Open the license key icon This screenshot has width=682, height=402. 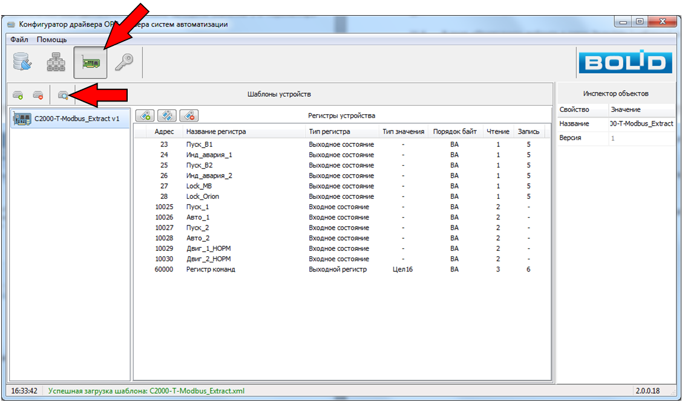tap(125, 62)
